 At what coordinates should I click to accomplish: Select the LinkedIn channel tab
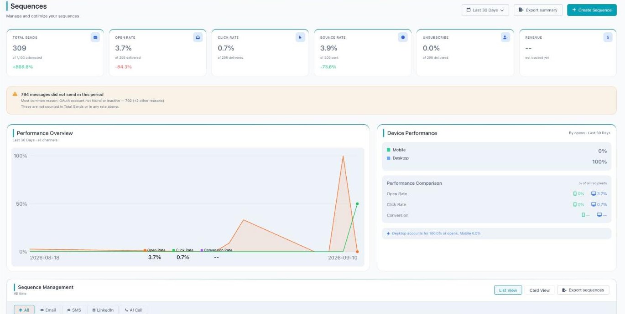(x=103, y=310)
